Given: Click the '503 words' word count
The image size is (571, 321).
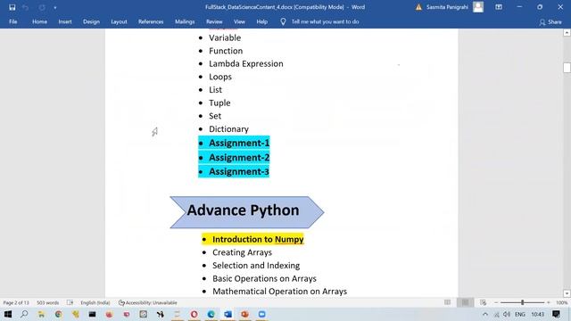Looking at the screenshot, I should 47,303.
